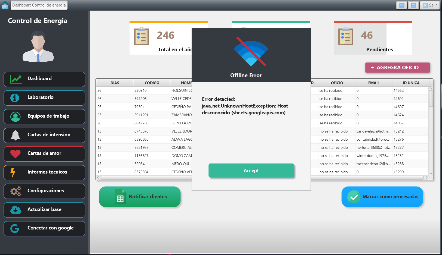Click the Dashboart Control de energia title
442x255 pixels.
39,5
